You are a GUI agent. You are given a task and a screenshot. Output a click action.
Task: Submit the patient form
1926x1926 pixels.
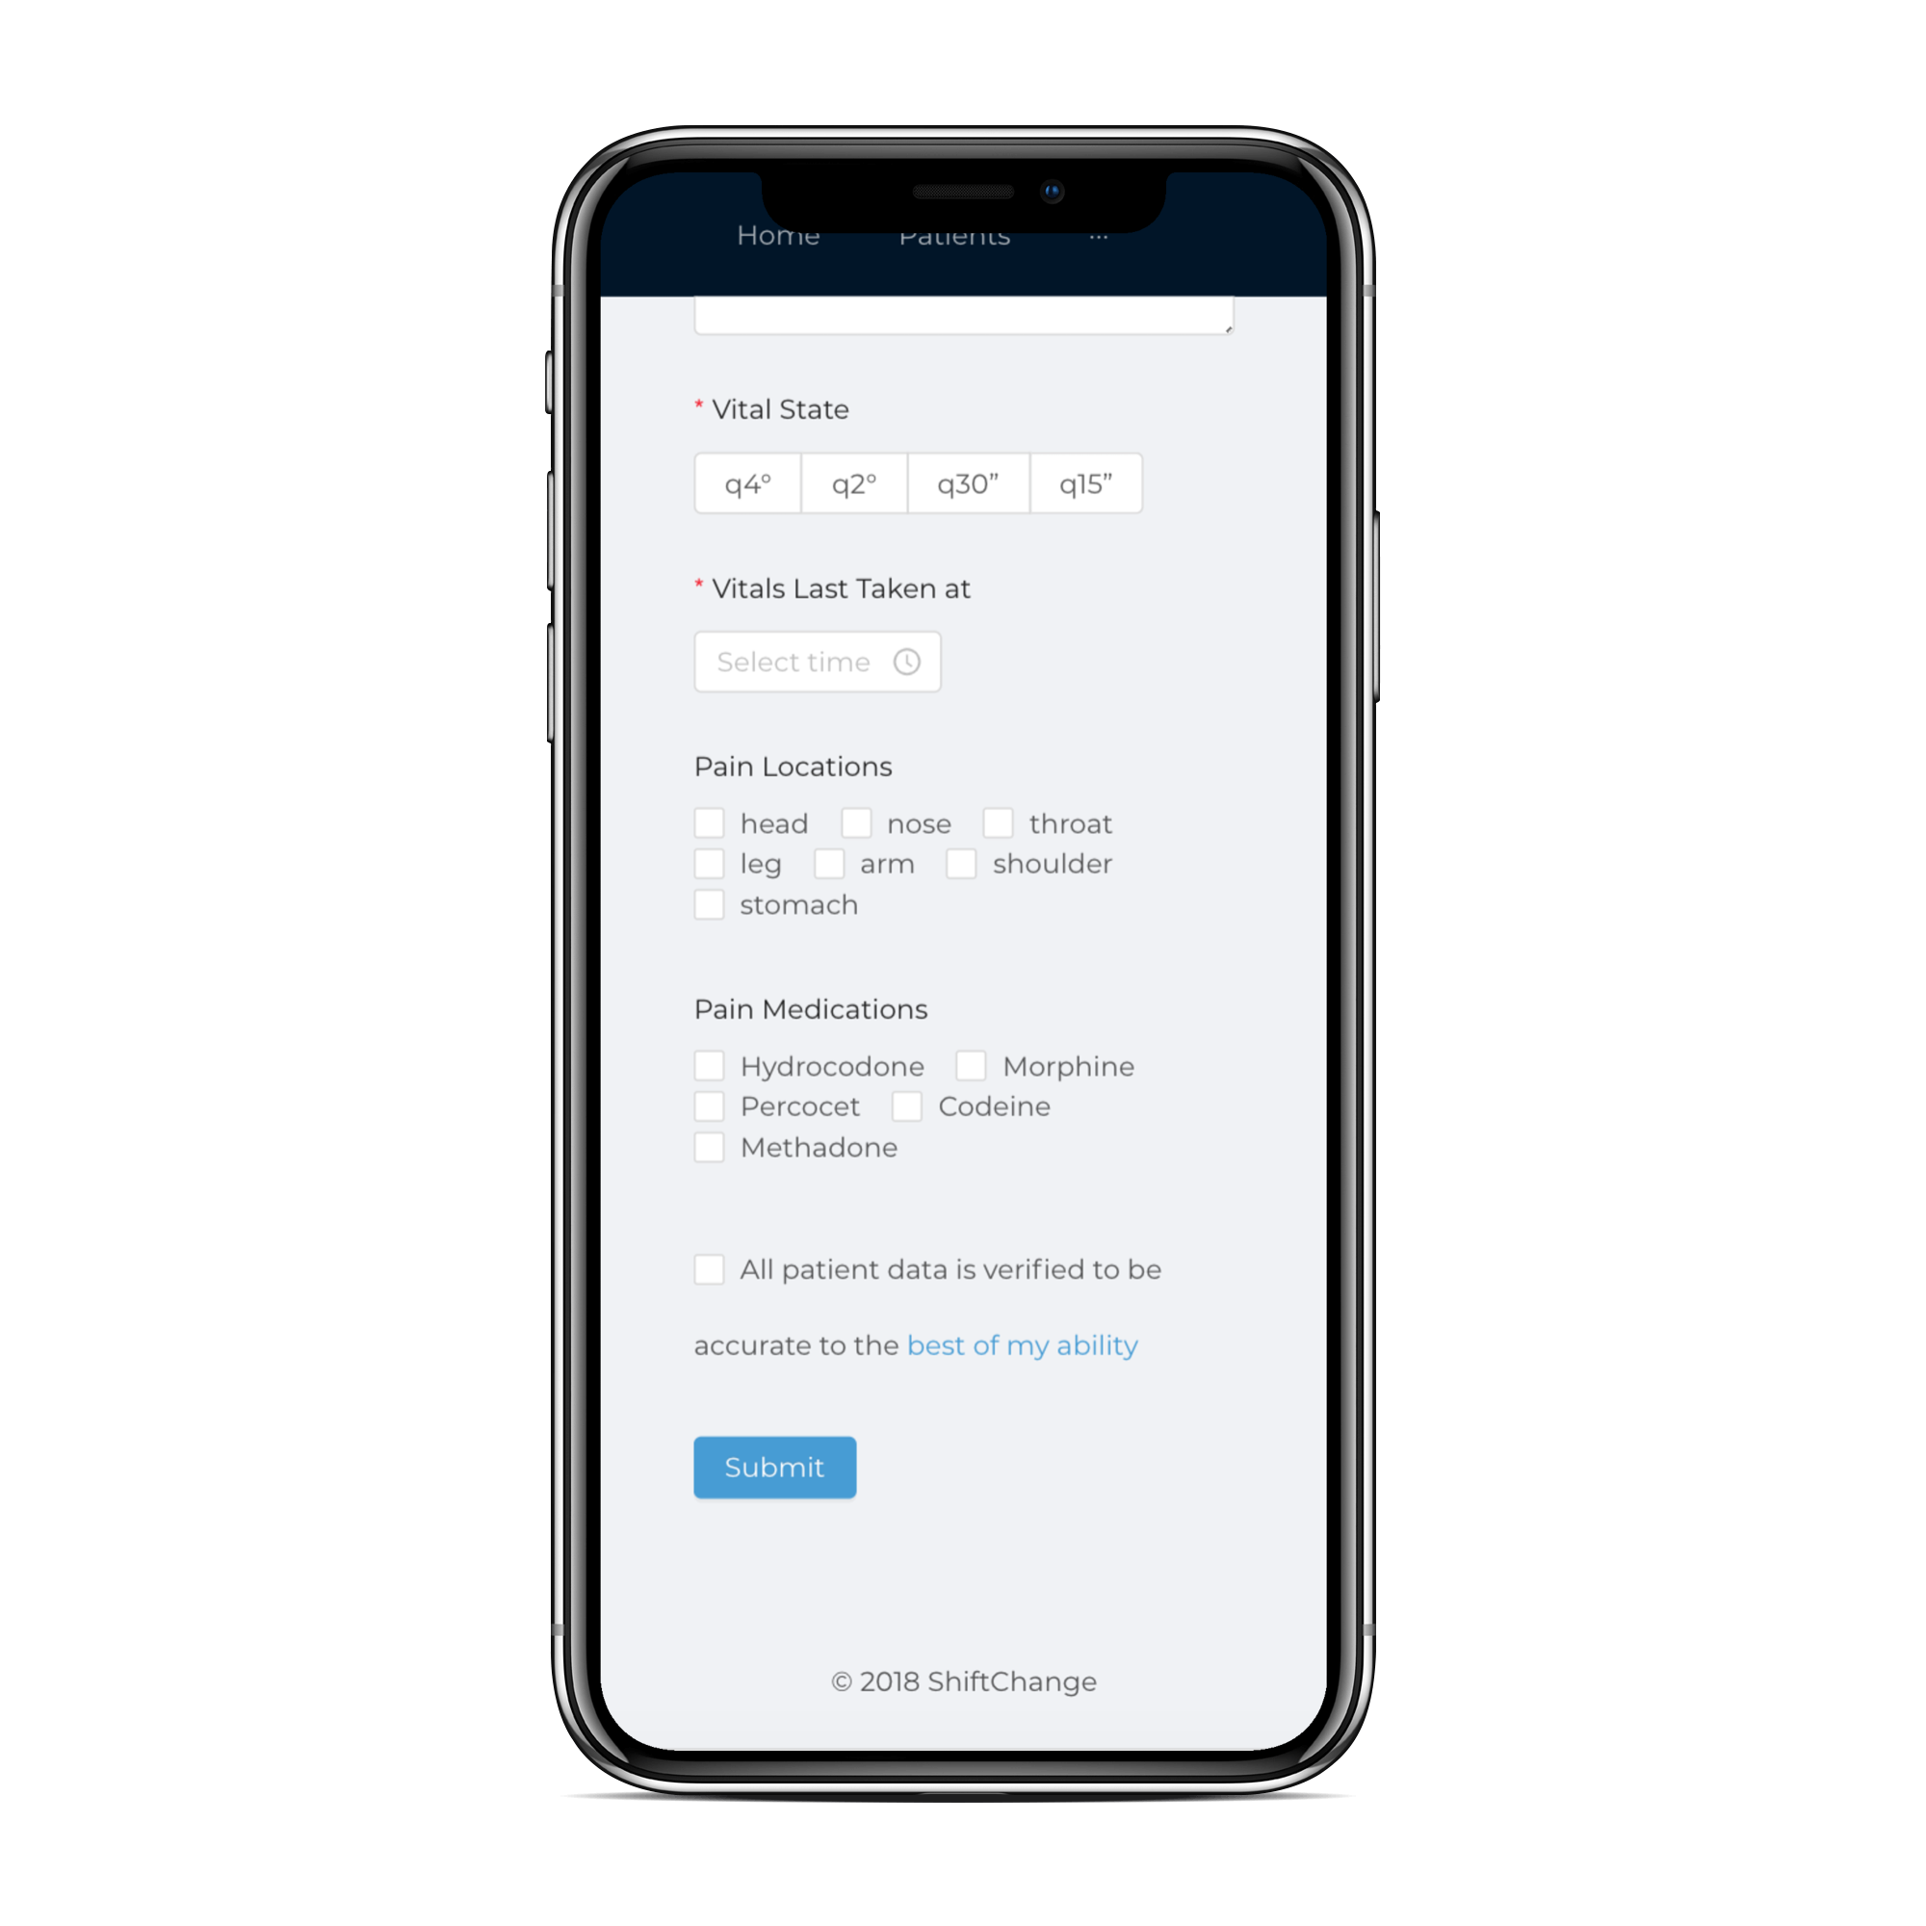click(772, 1468)
